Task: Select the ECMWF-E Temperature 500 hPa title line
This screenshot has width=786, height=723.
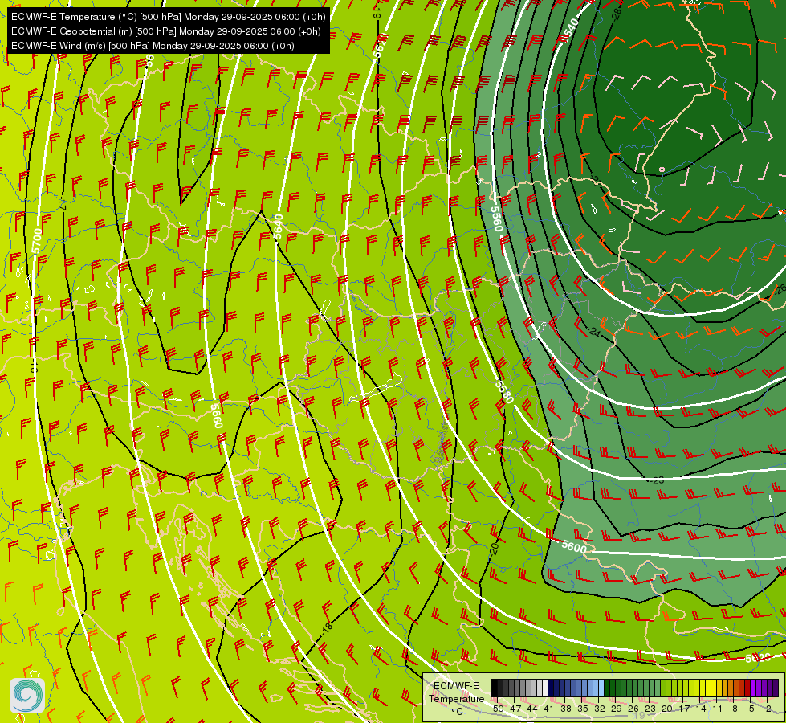Action: click(169, 17)
